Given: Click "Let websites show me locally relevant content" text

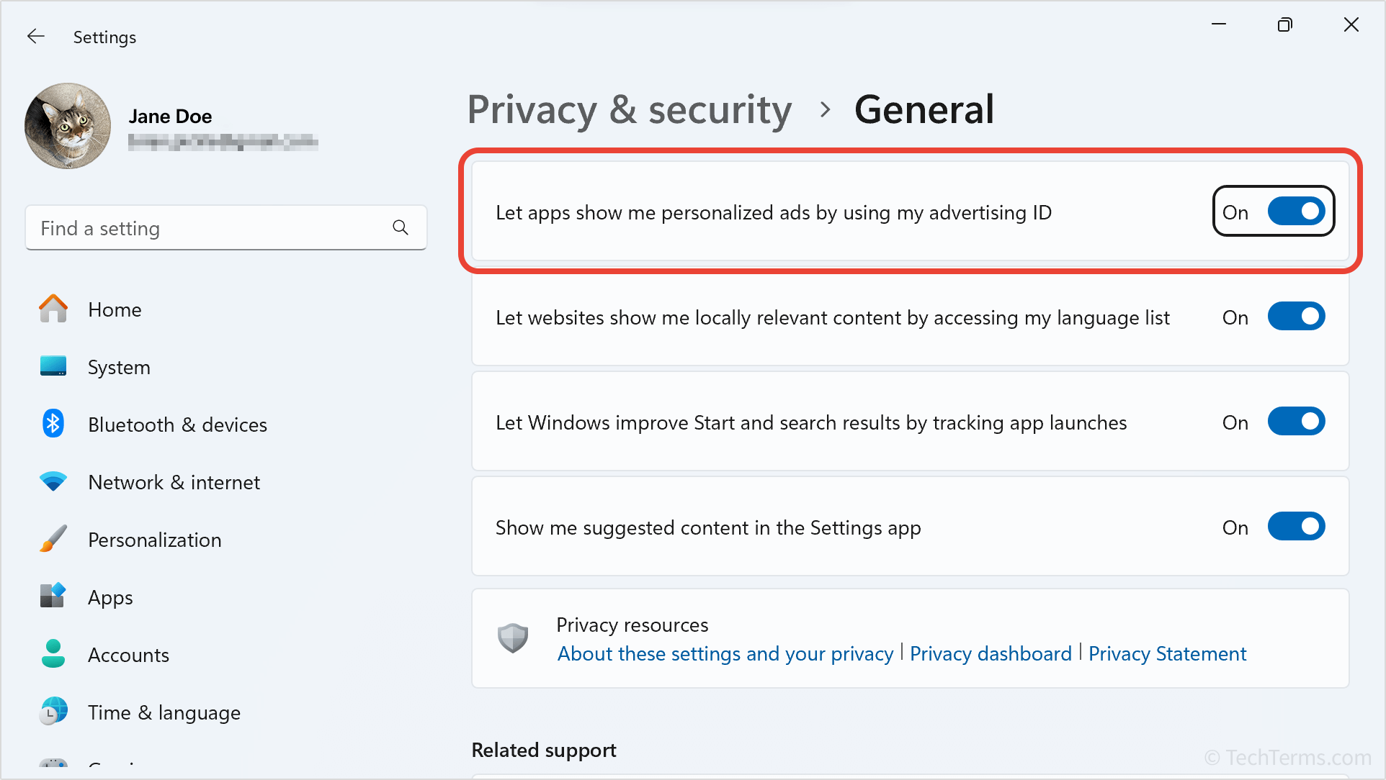Looking at the screenshot, I should click(x=833, y=318).
